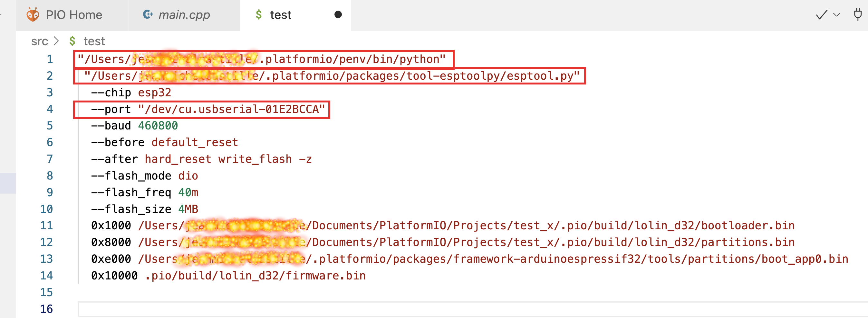Click the C++ file icon on main.cpp tab

[x=148, y=14]
